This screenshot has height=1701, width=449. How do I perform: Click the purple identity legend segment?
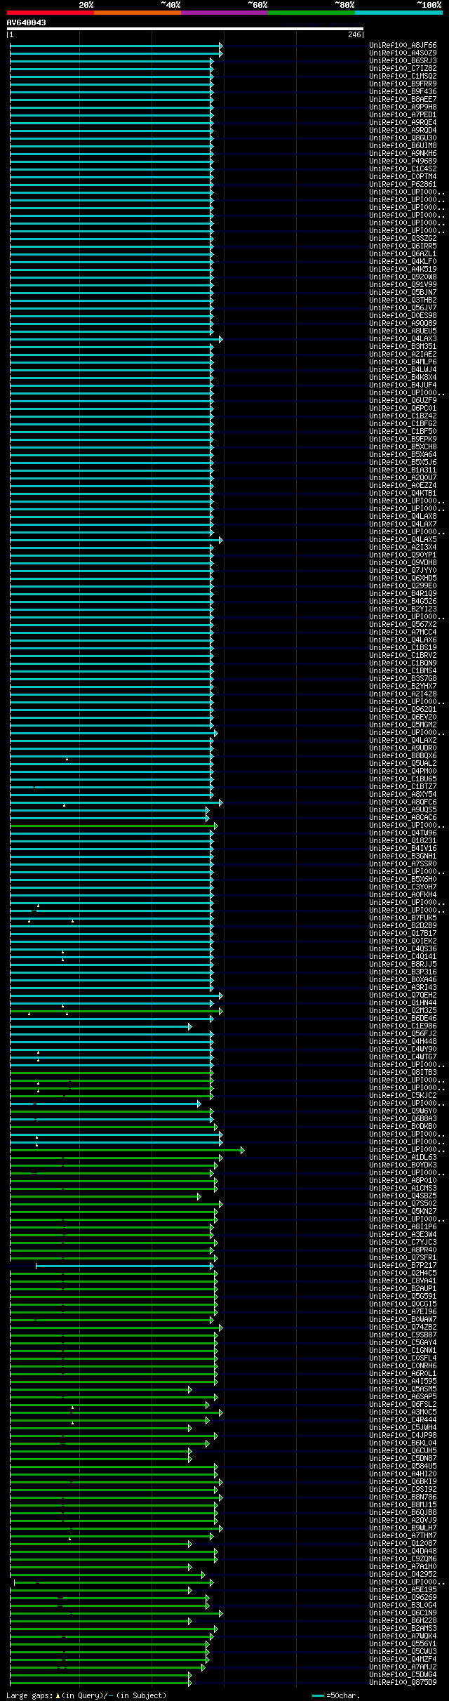point(224,13)
